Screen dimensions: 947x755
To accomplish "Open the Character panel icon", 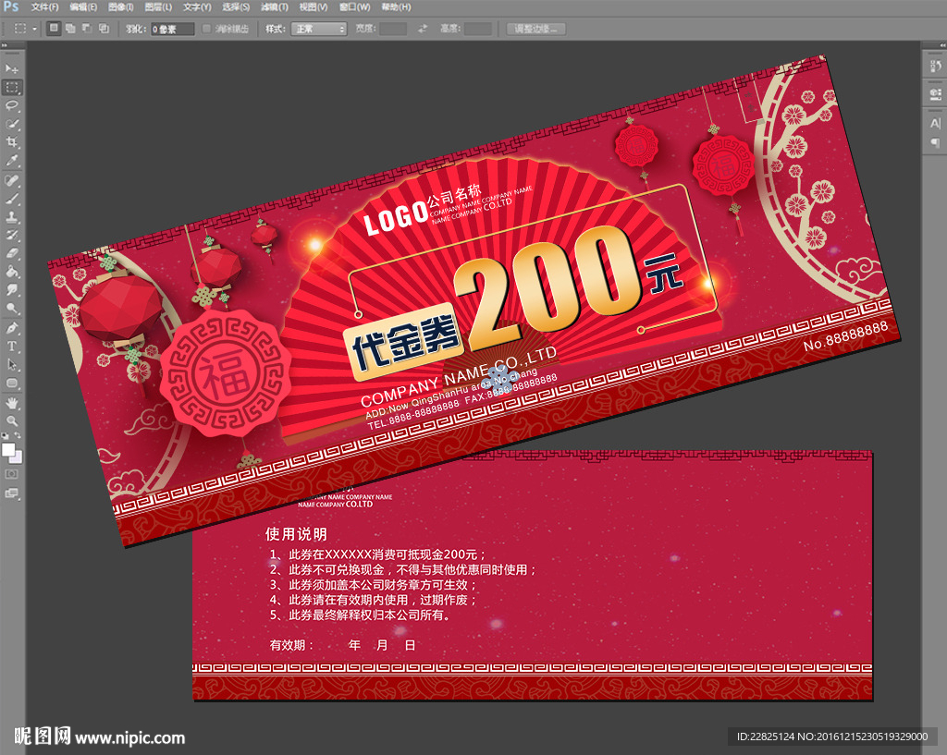I will (x=936, y=123).
